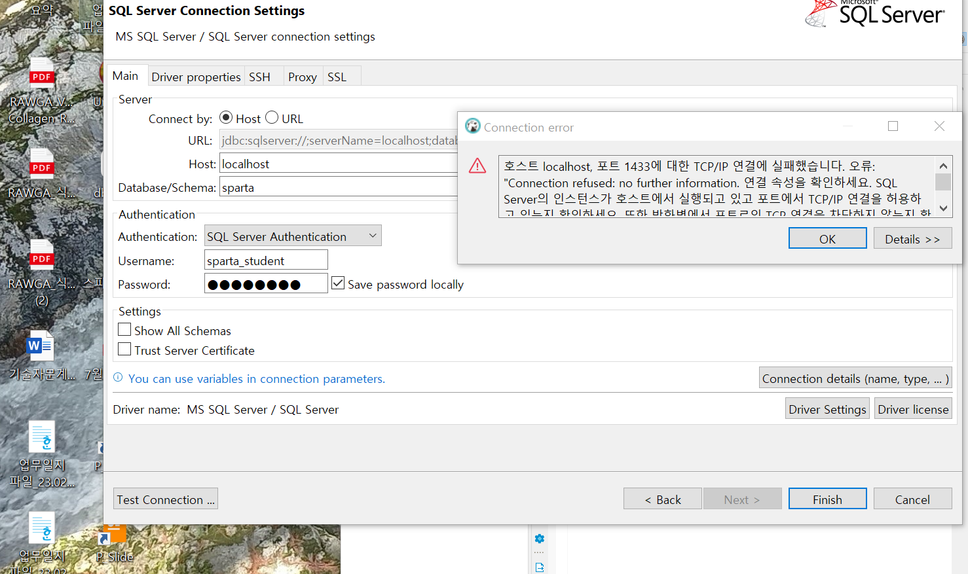The height and width of the screenshot is (574, 968).
Task: Open Driver Settings
Action: pos(828,409)
